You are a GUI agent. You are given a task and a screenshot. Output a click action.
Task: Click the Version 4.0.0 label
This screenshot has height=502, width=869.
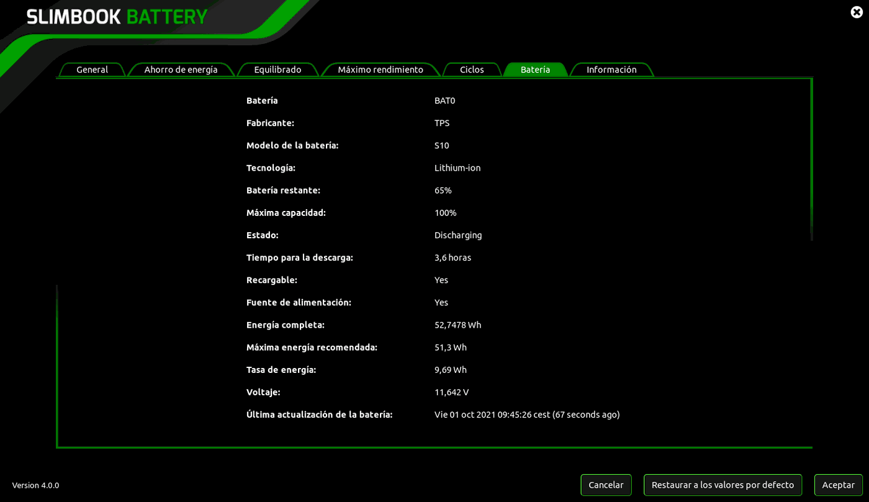pos(35,485)
